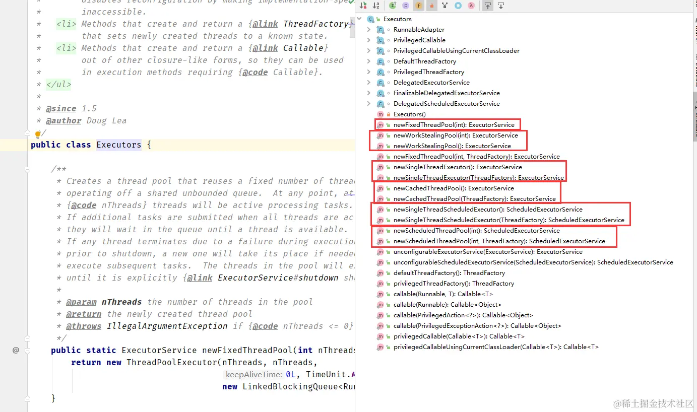697x412 pixels.
Task: Sort structure members alphabetically
Action: point(376,6)
